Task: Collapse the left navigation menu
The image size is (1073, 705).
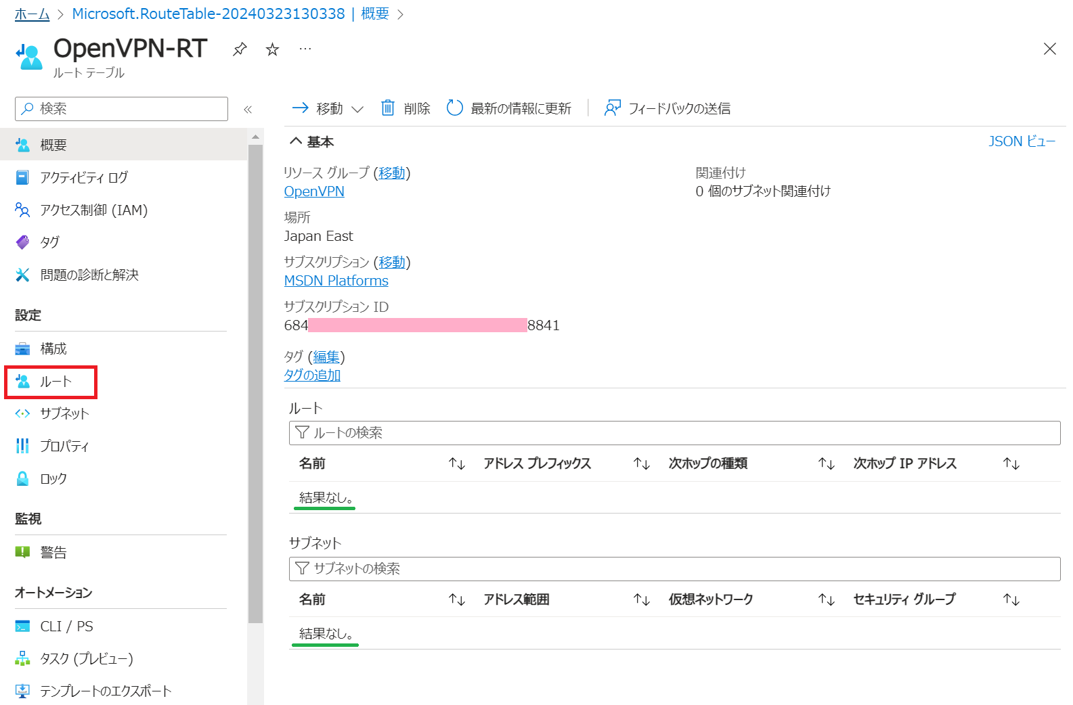Action: (248, 109)
